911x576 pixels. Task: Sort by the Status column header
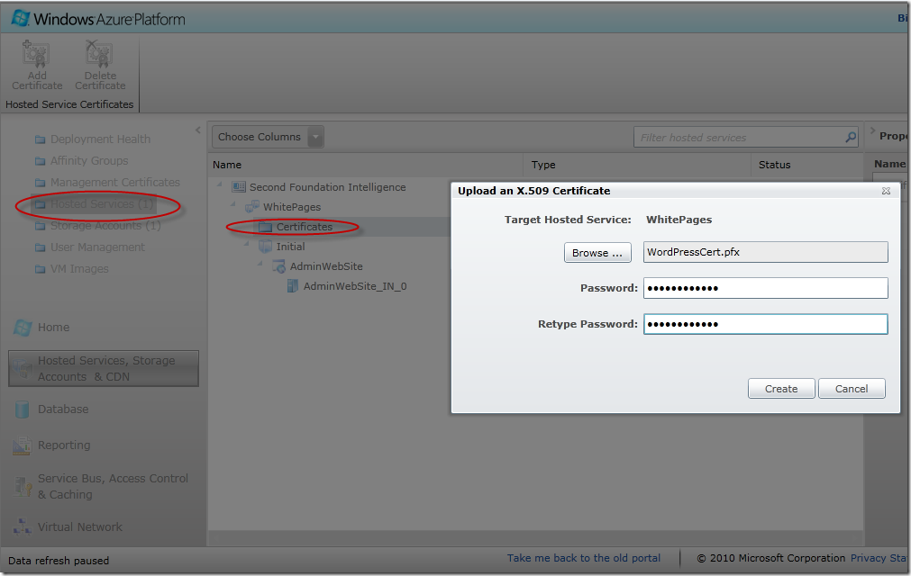coord(774,165)
